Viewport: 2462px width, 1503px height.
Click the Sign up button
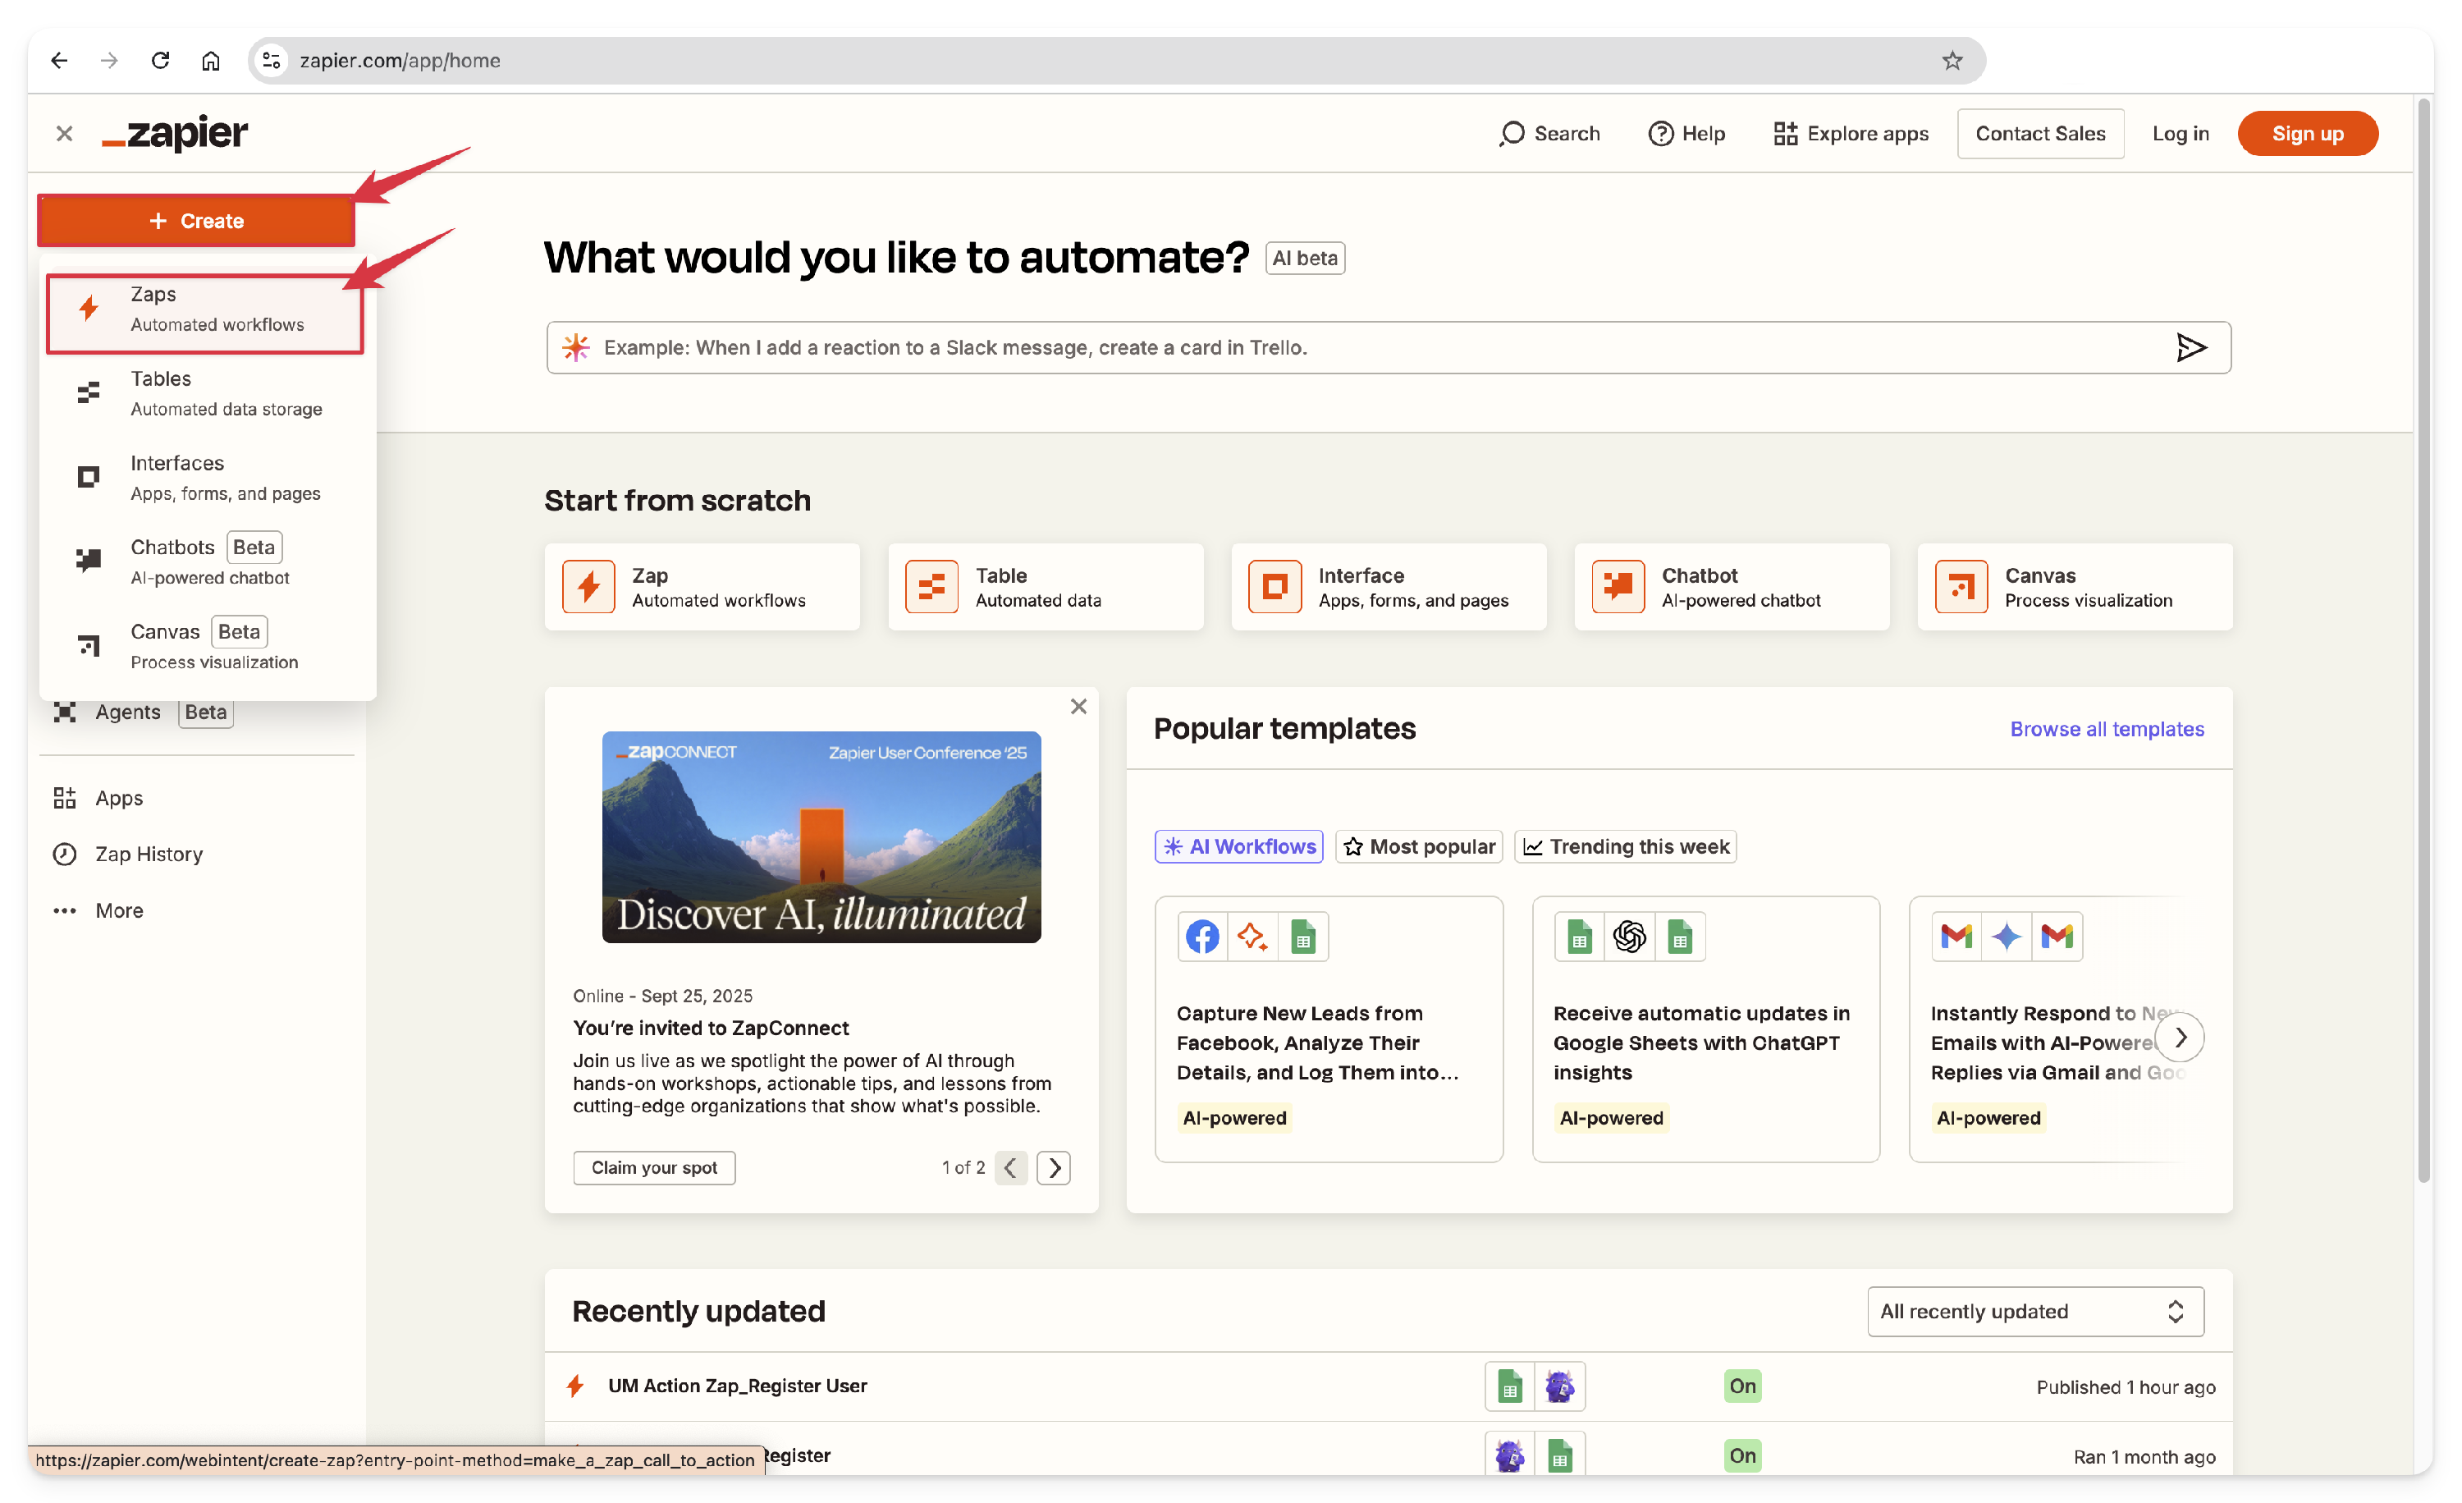tap(2306, 133)
